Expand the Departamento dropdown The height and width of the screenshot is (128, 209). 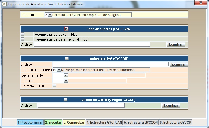pyautogui.click(x=66, y=75)
